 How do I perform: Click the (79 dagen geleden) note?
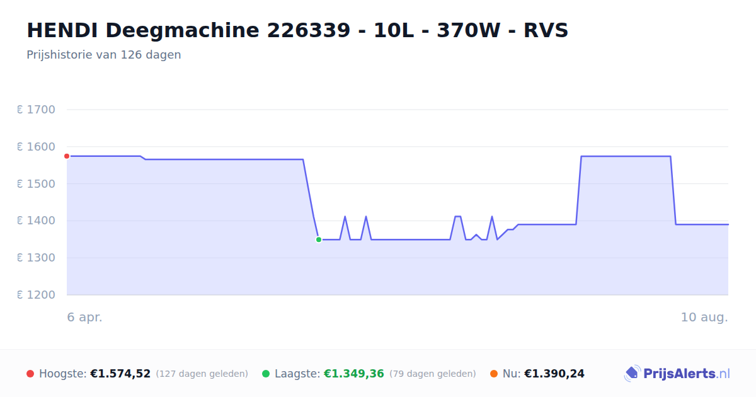pyautogui.click(x=433, y=374)
